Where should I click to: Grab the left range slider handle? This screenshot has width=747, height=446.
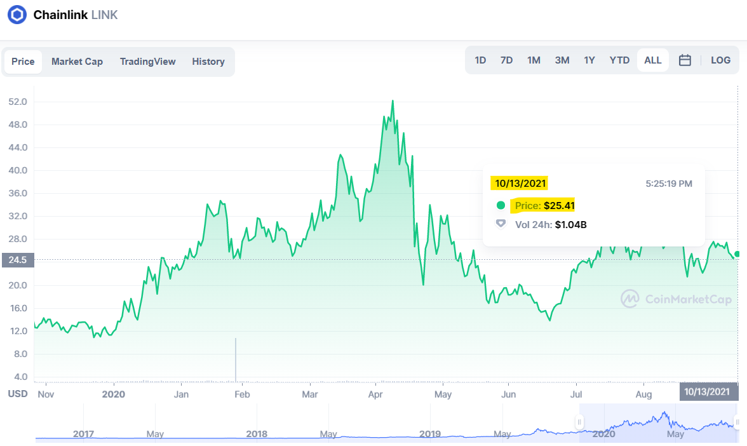pyautogui.click(x=579, y=422)
